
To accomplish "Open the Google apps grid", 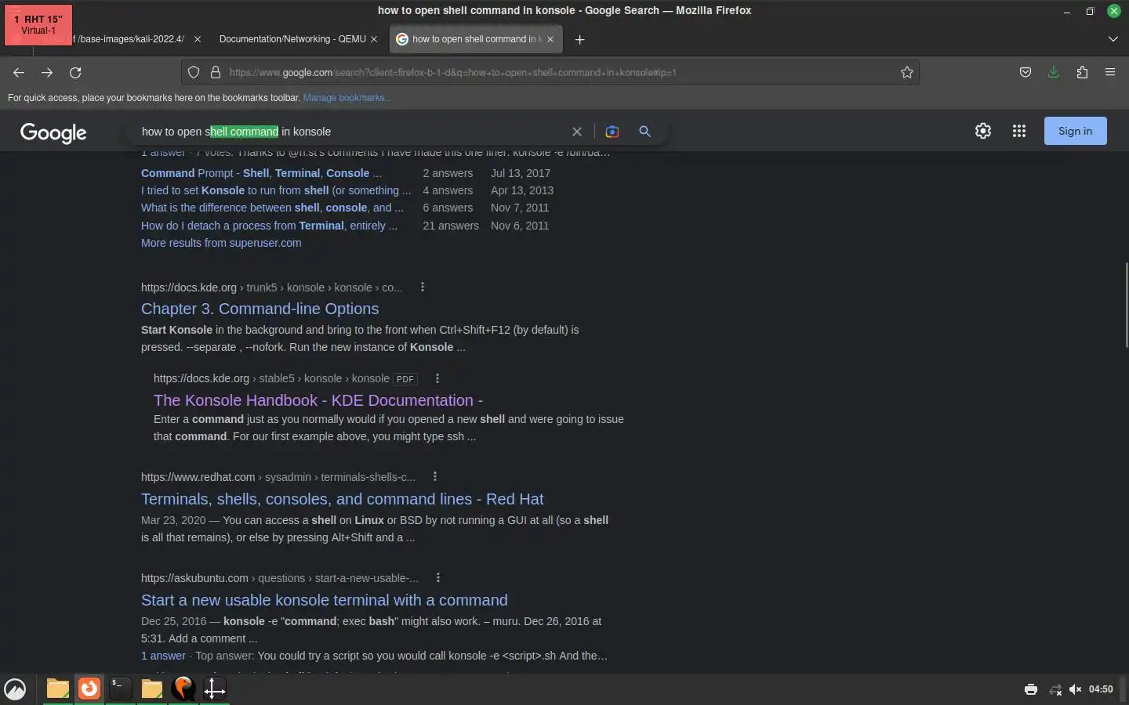I will (1019, 131).
